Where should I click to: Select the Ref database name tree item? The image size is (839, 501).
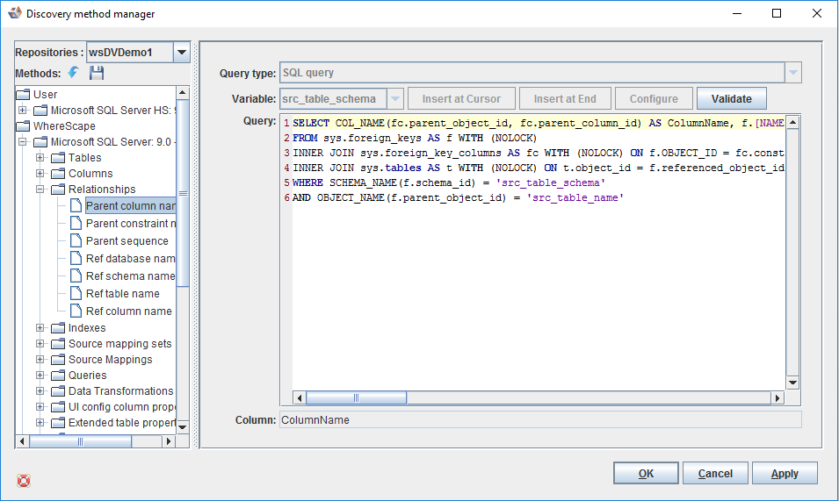130,258
